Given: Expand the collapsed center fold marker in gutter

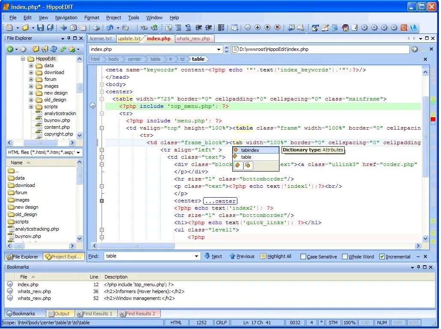Looking at the screenshot, I should point(102,201).
